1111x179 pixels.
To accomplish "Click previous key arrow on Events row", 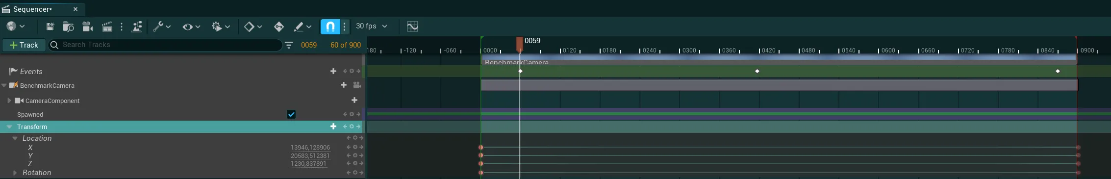I will click(345, 72).
